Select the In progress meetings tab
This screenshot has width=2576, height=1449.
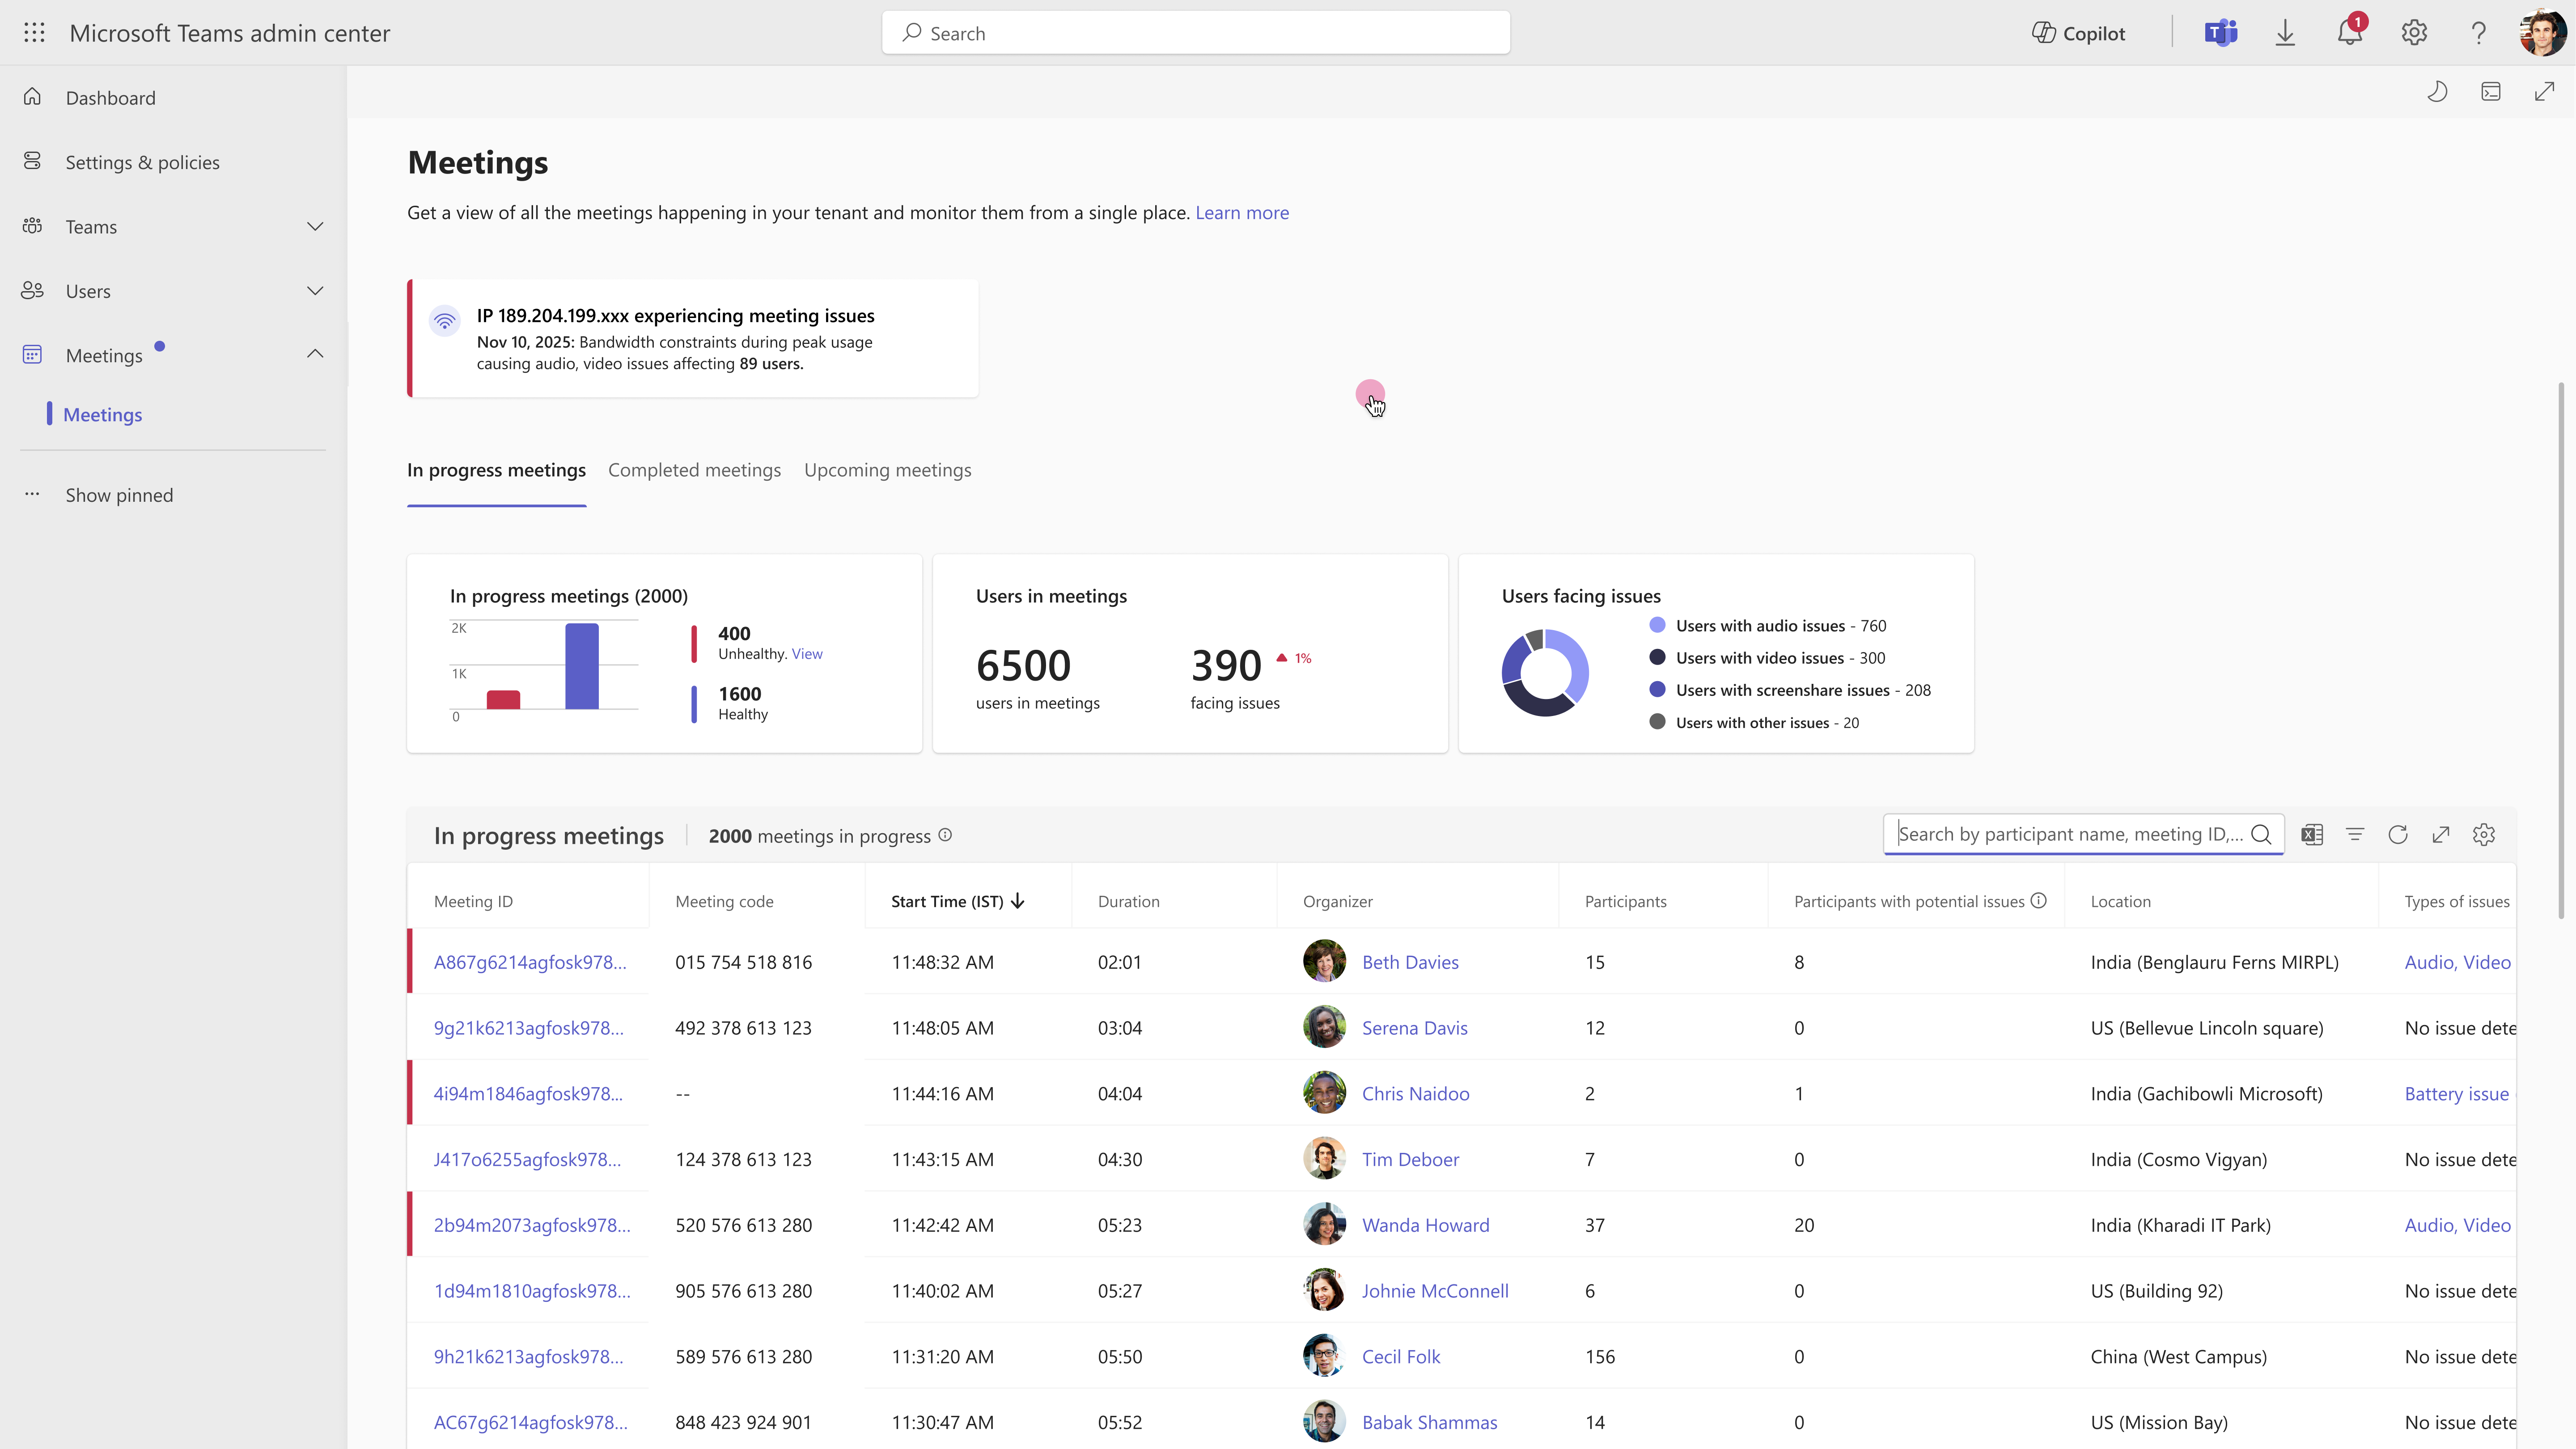[x=496, y=470]
